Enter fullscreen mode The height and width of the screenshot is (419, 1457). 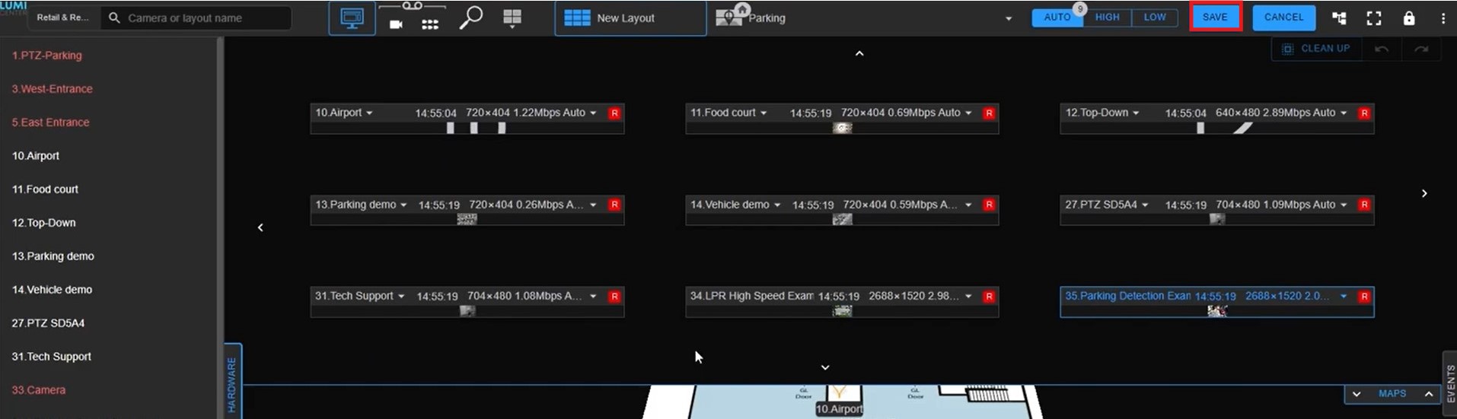click(1374, 18)
